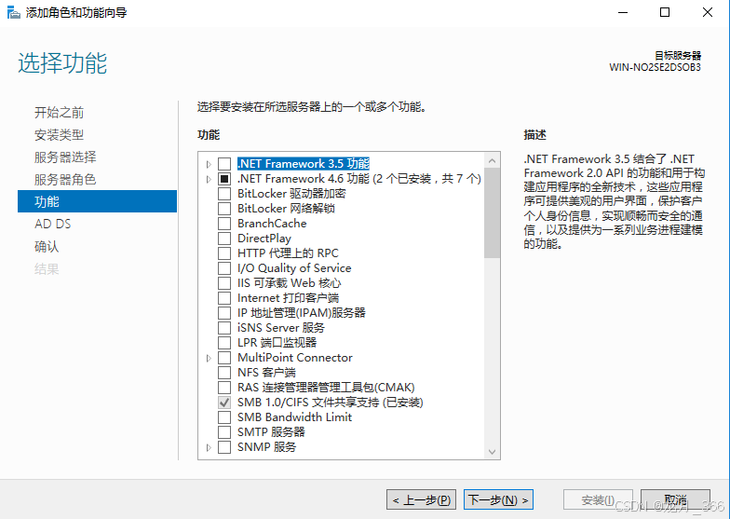
Task: Open the 服务器角色 wizard step
Action: [x=65, y=179]
